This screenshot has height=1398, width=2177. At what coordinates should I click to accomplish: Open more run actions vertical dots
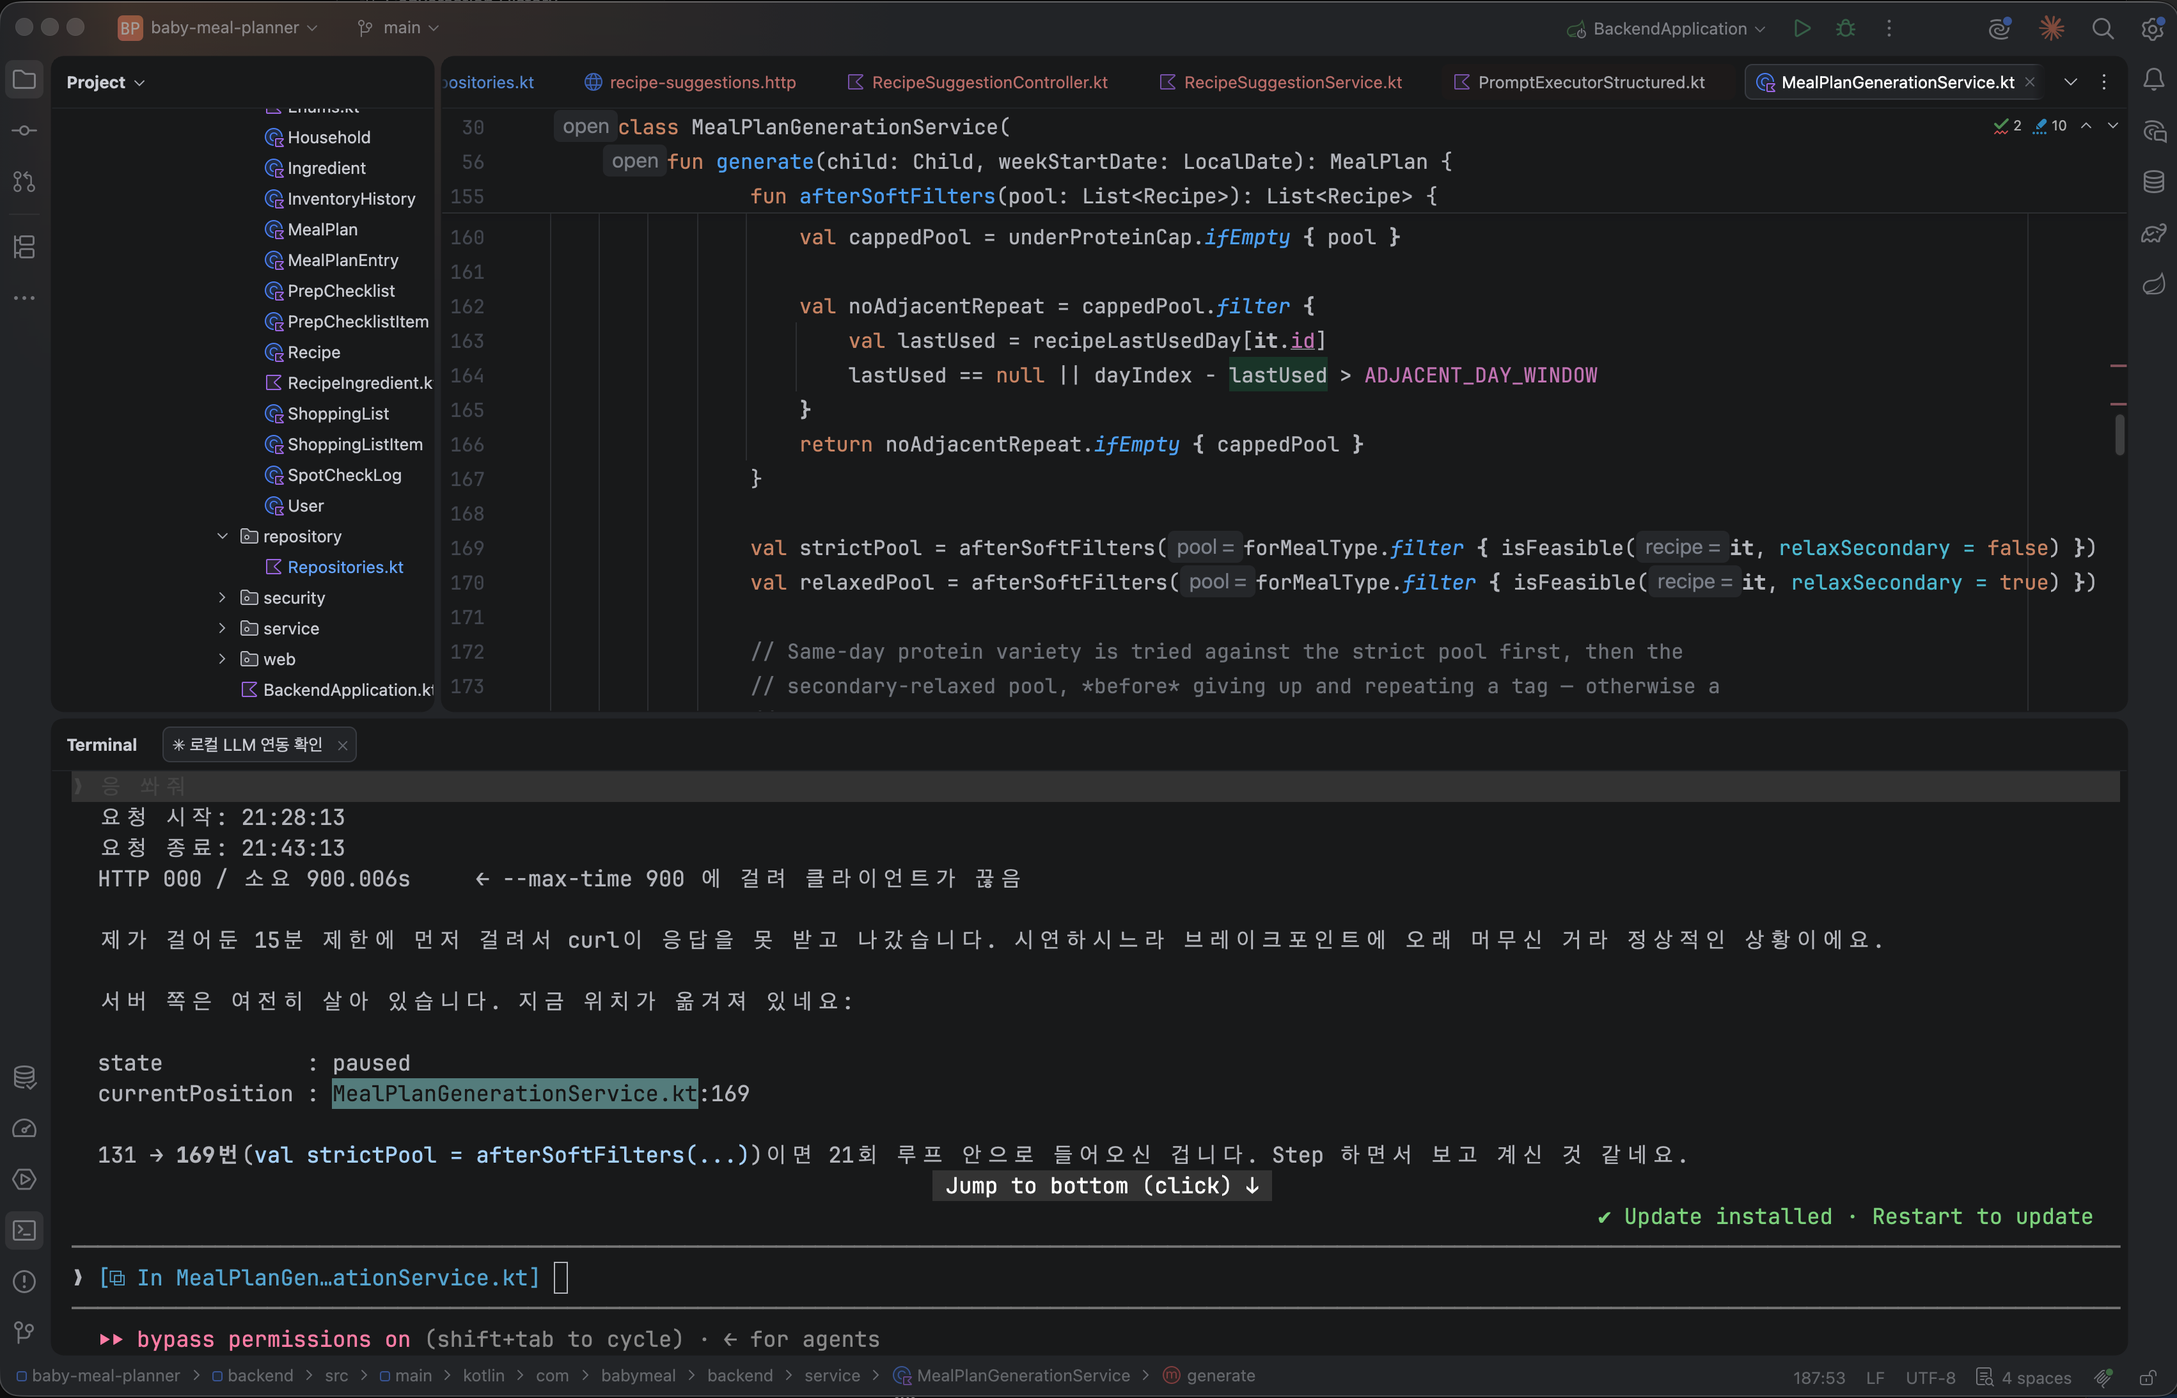[x=1889, y=28]
